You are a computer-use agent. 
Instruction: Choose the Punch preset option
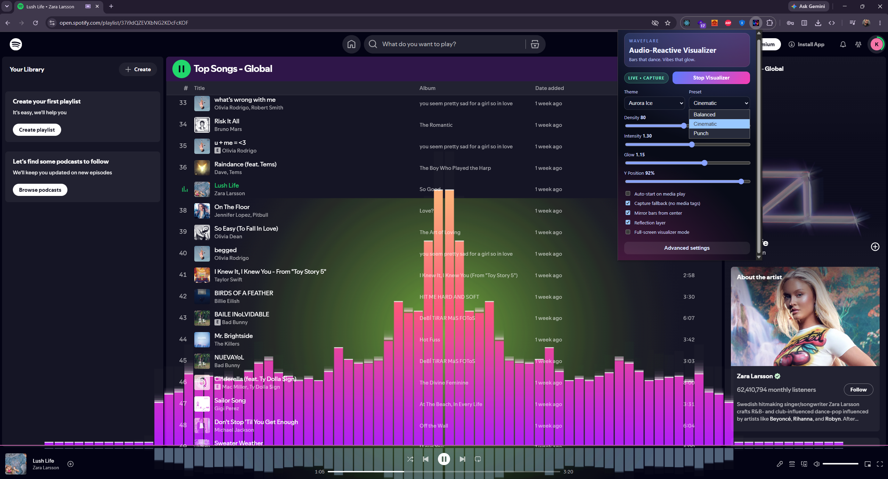719,133
